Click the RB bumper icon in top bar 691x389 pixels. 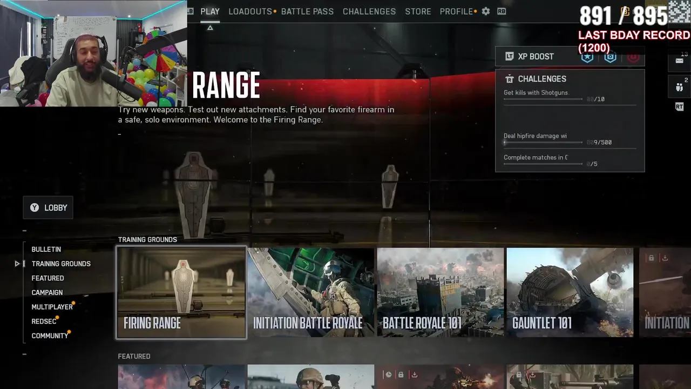(502, 11)
